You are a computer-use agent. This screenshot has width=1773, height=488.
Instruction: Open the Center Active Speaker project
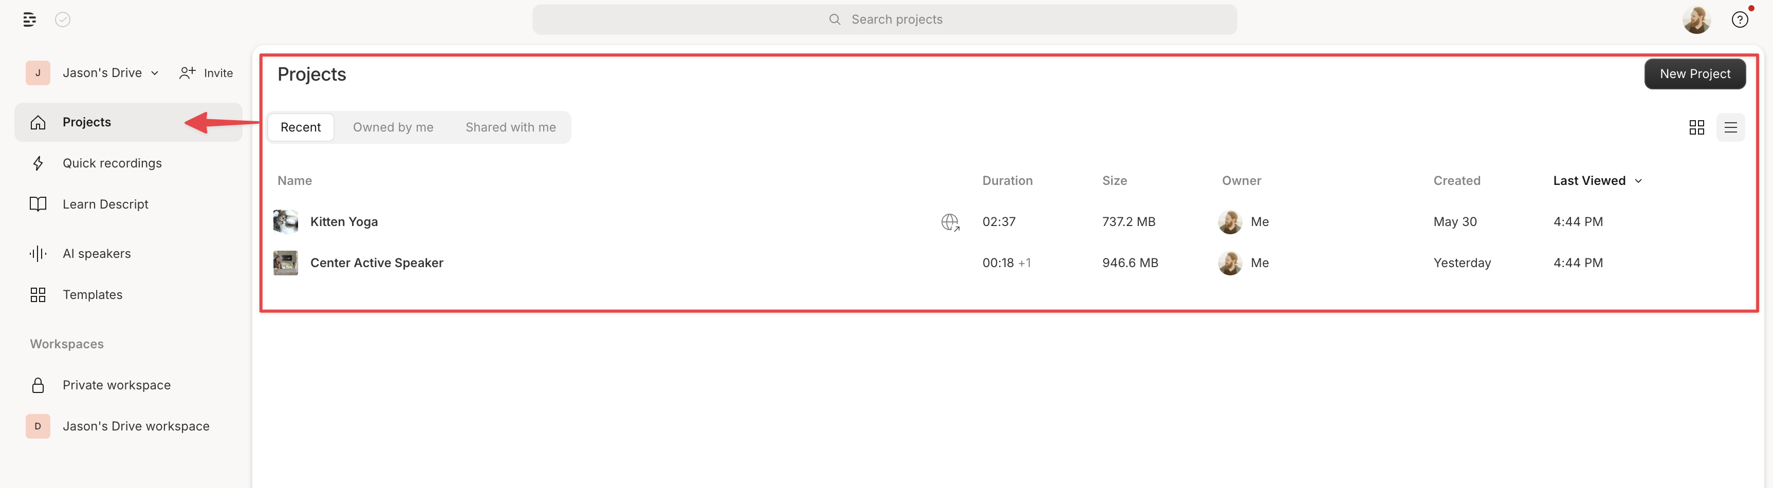377,262
